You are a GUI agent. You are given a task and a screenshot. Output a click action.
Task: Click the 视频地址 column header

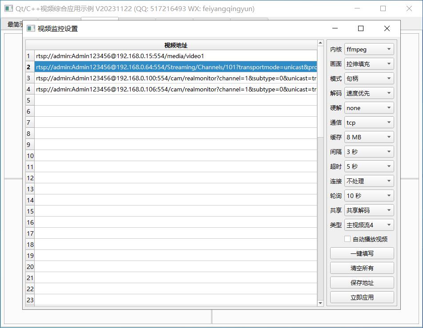tap(176, 45)
